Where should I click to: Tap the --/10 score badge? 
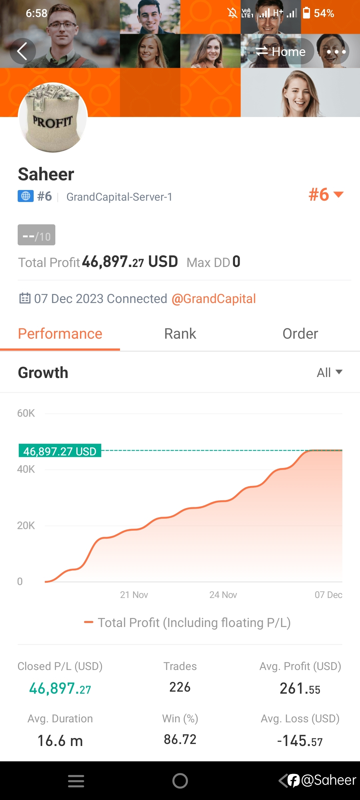(36, 235)
